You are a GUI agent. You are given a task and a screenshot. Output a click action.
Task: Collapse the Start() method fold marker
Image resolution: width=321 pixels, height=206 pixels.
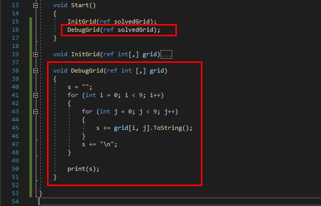point(35,5)
